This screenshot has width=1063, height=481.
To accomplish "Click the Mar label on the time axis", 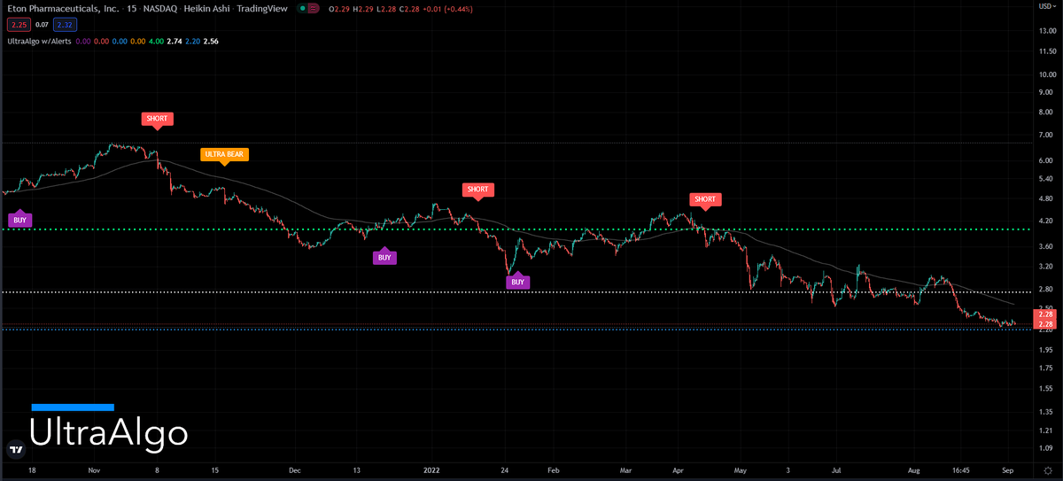I will [x=627, y=469].
